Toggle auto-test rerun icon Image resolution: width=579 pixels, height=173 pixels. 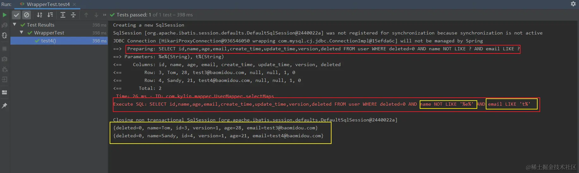coord(4,35)
